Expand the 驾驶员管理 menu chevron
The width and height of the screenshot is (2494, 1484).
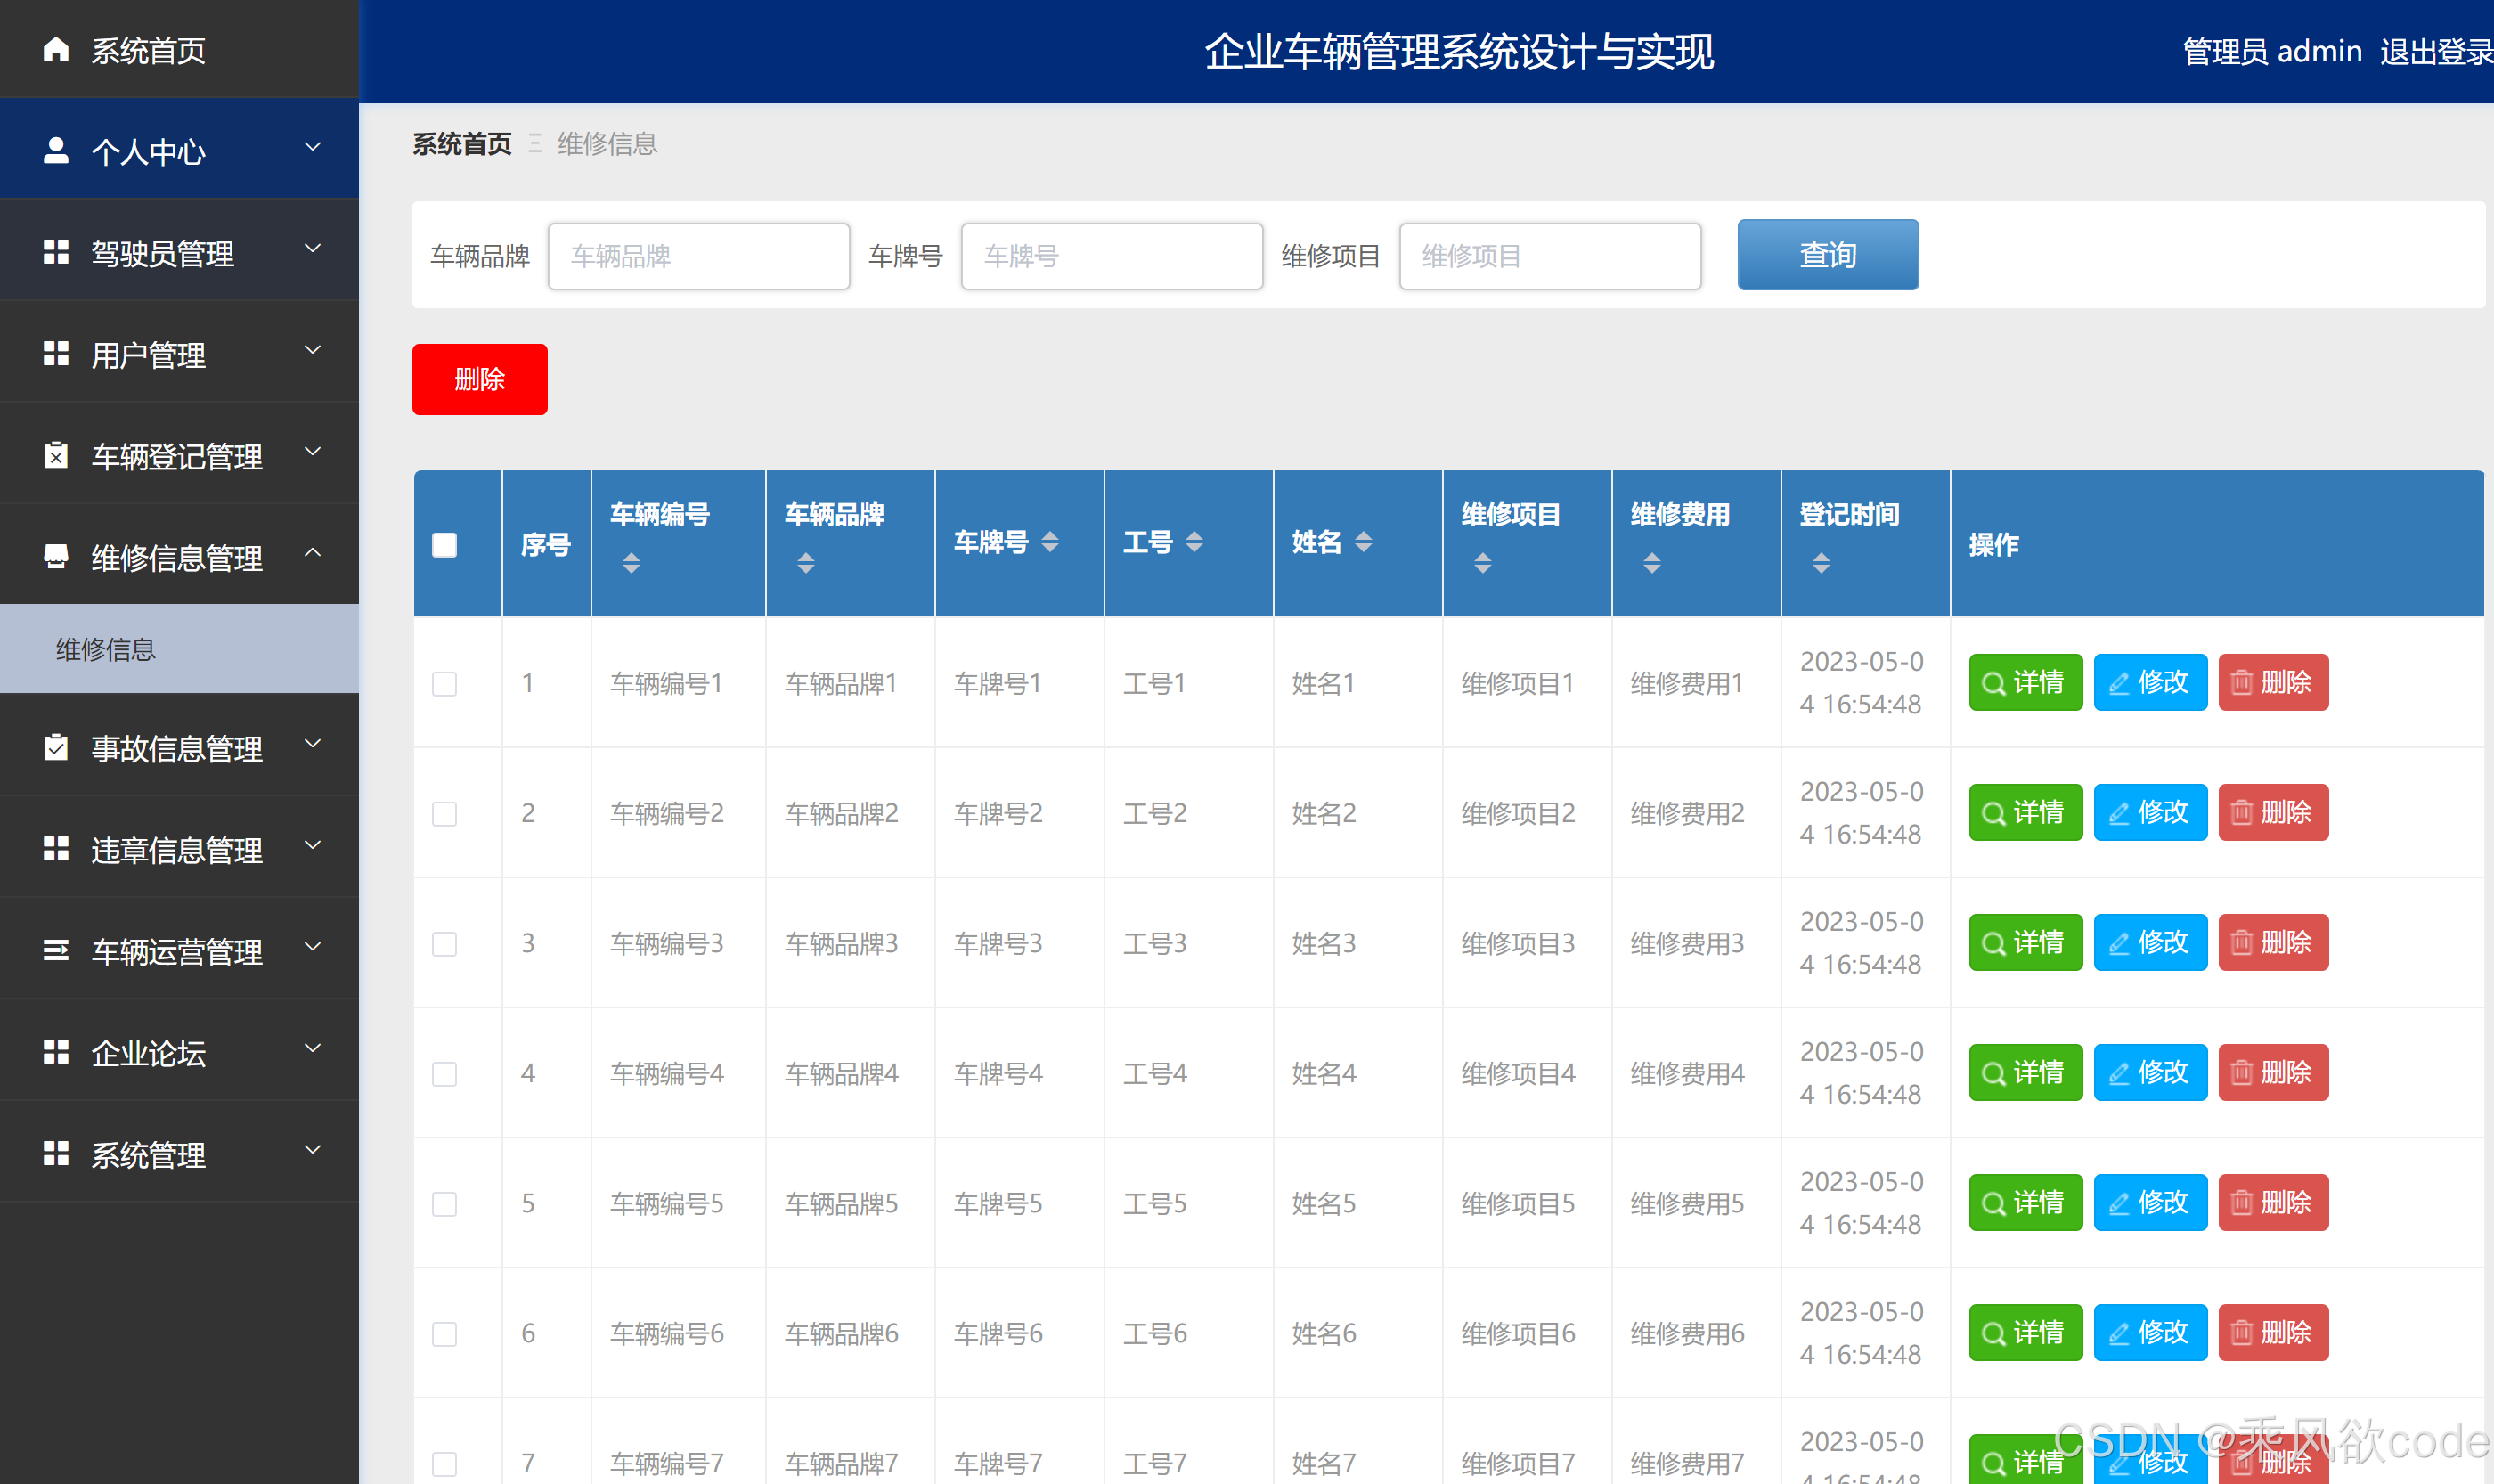click(313, 248)
